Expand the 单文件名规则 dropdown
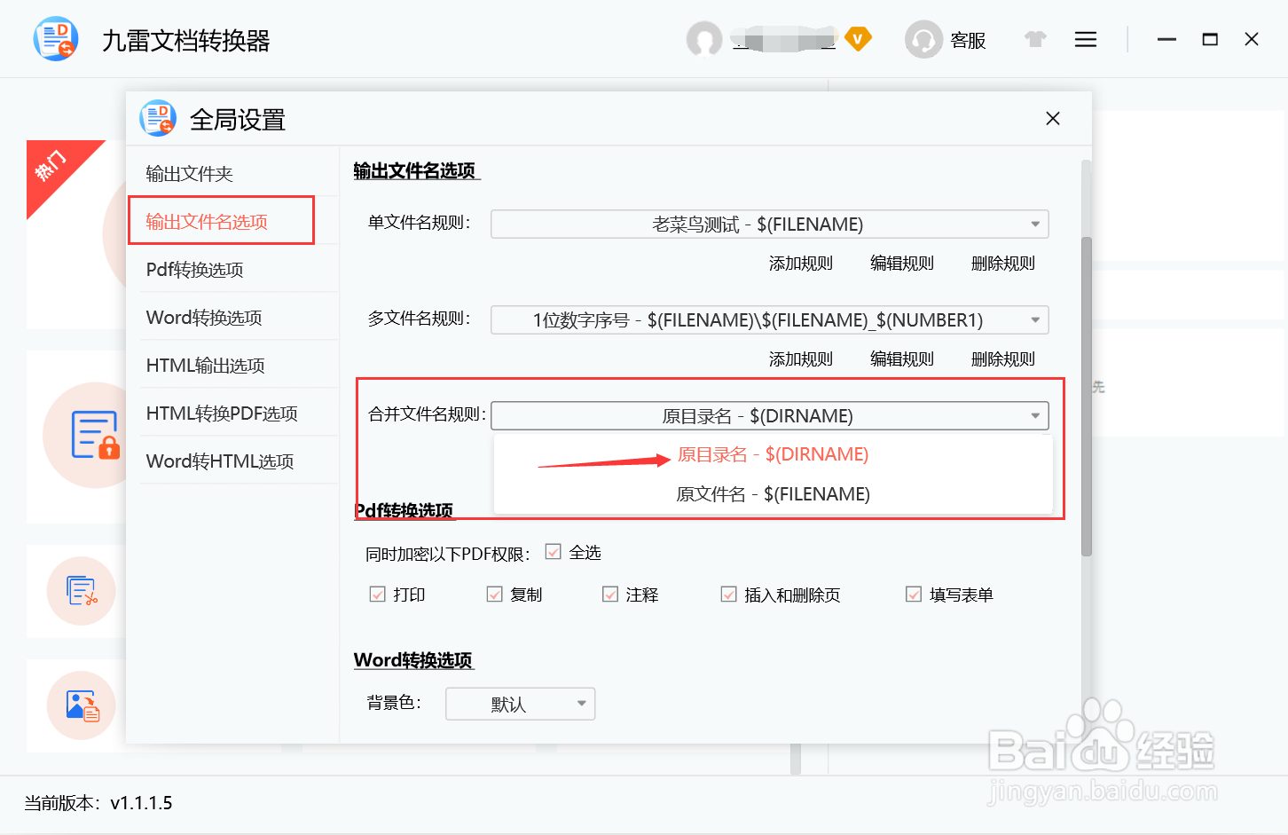Viewport: 1288px width, 835px height. (770, 225)
